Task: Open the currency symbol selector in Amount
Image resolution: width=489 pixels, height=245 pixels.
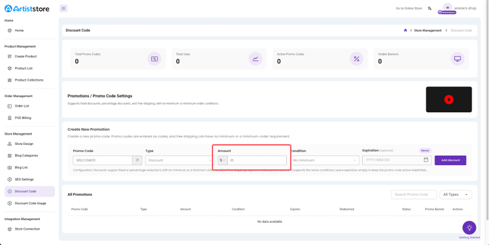Action: 223,160
